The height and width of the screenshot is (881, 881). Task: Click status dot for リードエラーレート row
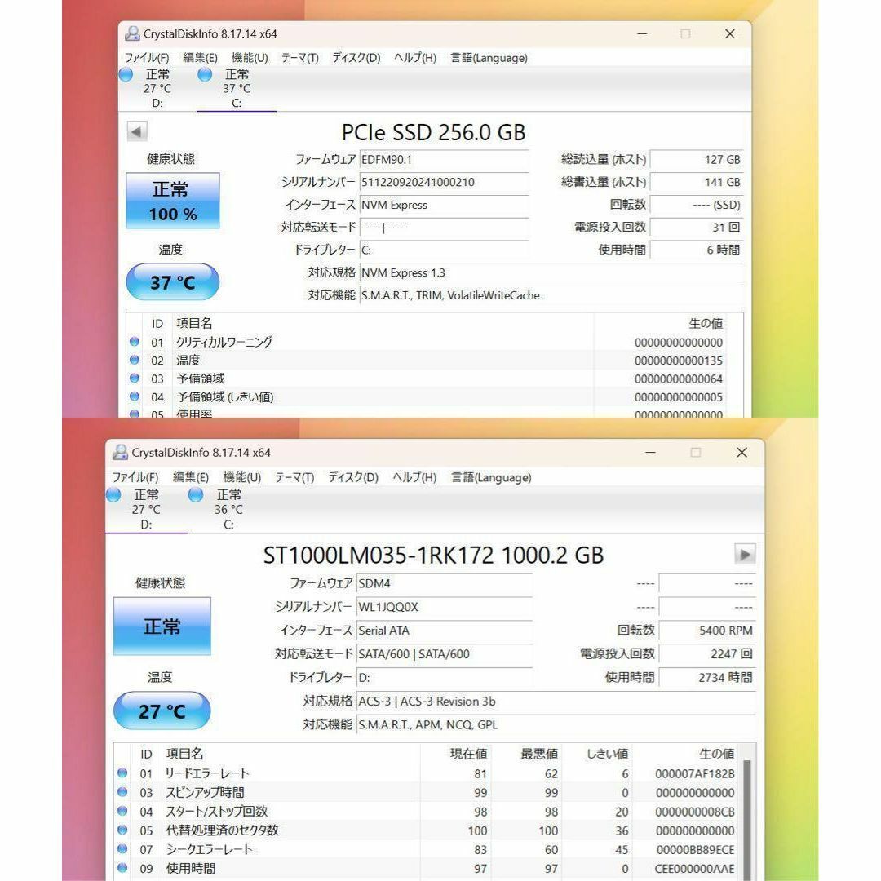tap(122, 773)
